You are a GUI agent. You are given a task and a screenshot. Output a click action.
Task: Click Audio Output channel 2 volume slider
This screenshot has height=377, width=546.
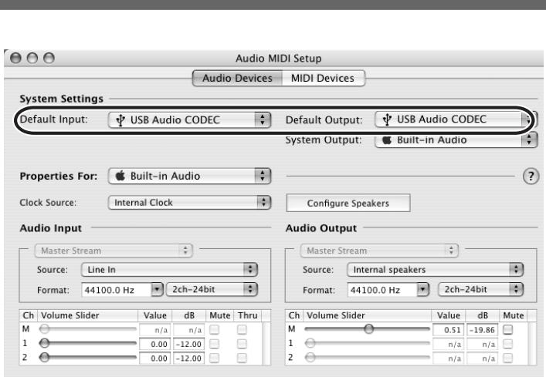coord(368,357)
